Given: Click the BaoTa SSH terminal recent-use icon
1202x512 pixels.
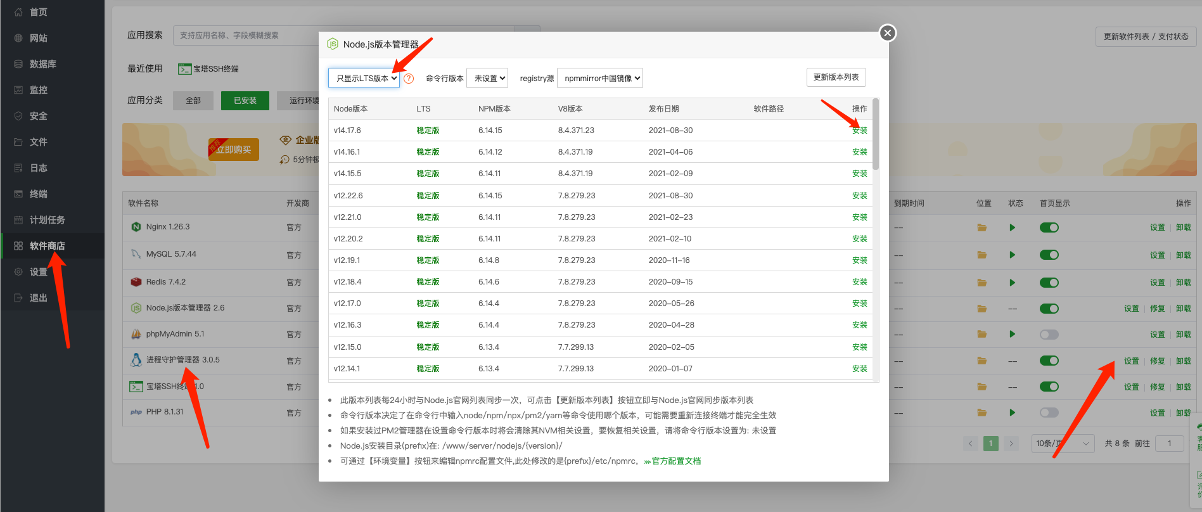Looking at the screenshot, I should (184, 69).
